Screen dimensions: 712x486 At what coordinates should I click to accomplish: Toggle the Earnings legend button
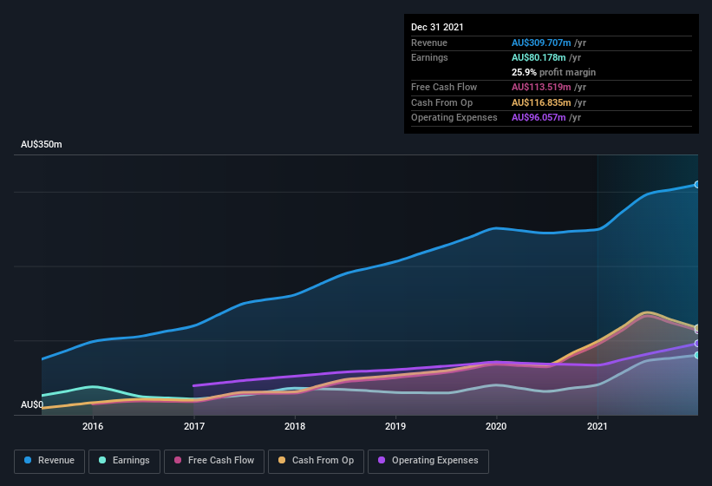[x=124, y=461]
